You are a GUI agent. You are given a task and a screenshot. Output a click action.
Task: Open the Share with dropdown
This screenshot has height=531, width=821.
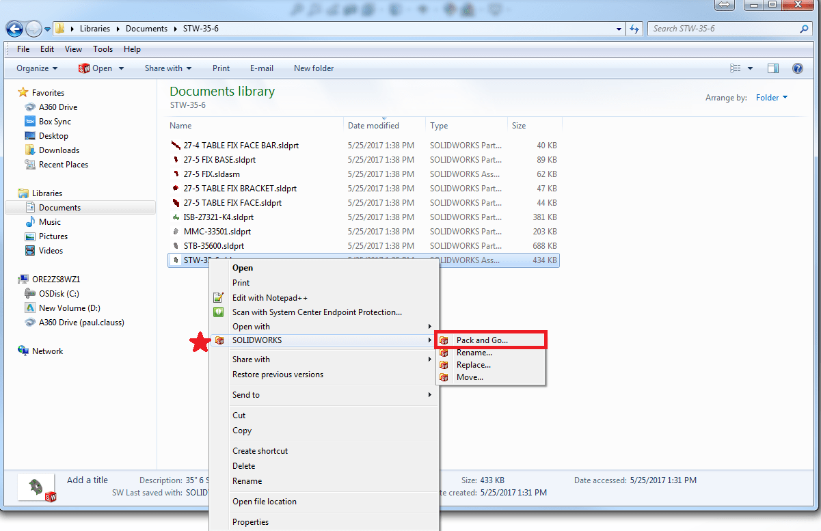coord(167,68)
